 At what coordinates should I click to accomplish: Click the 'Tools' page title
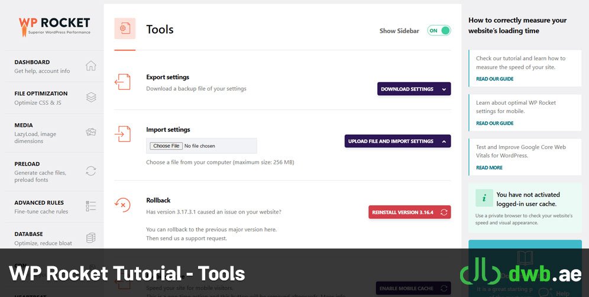160,30
